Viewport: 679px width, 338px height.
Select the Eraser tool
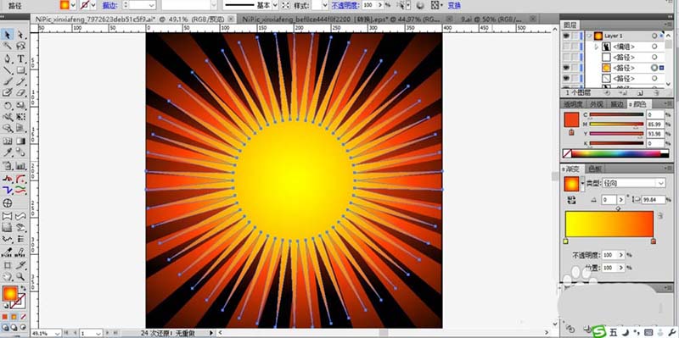[20, 92]
